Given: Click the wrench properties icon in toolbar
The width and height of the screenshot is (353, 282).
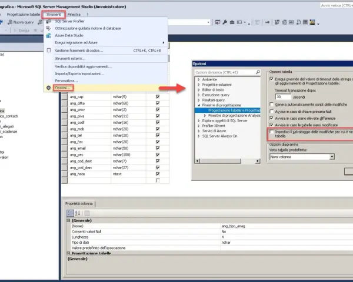Looking at the screenshot, I should pyautogui.click(x=225, y=22).
